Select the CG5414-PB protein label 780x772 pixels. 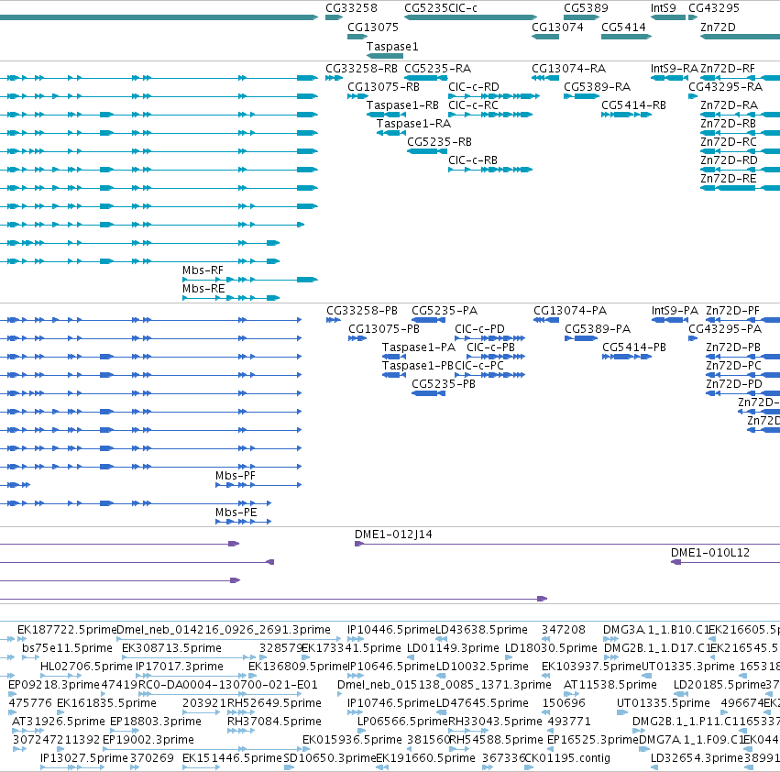pos(633,347)
